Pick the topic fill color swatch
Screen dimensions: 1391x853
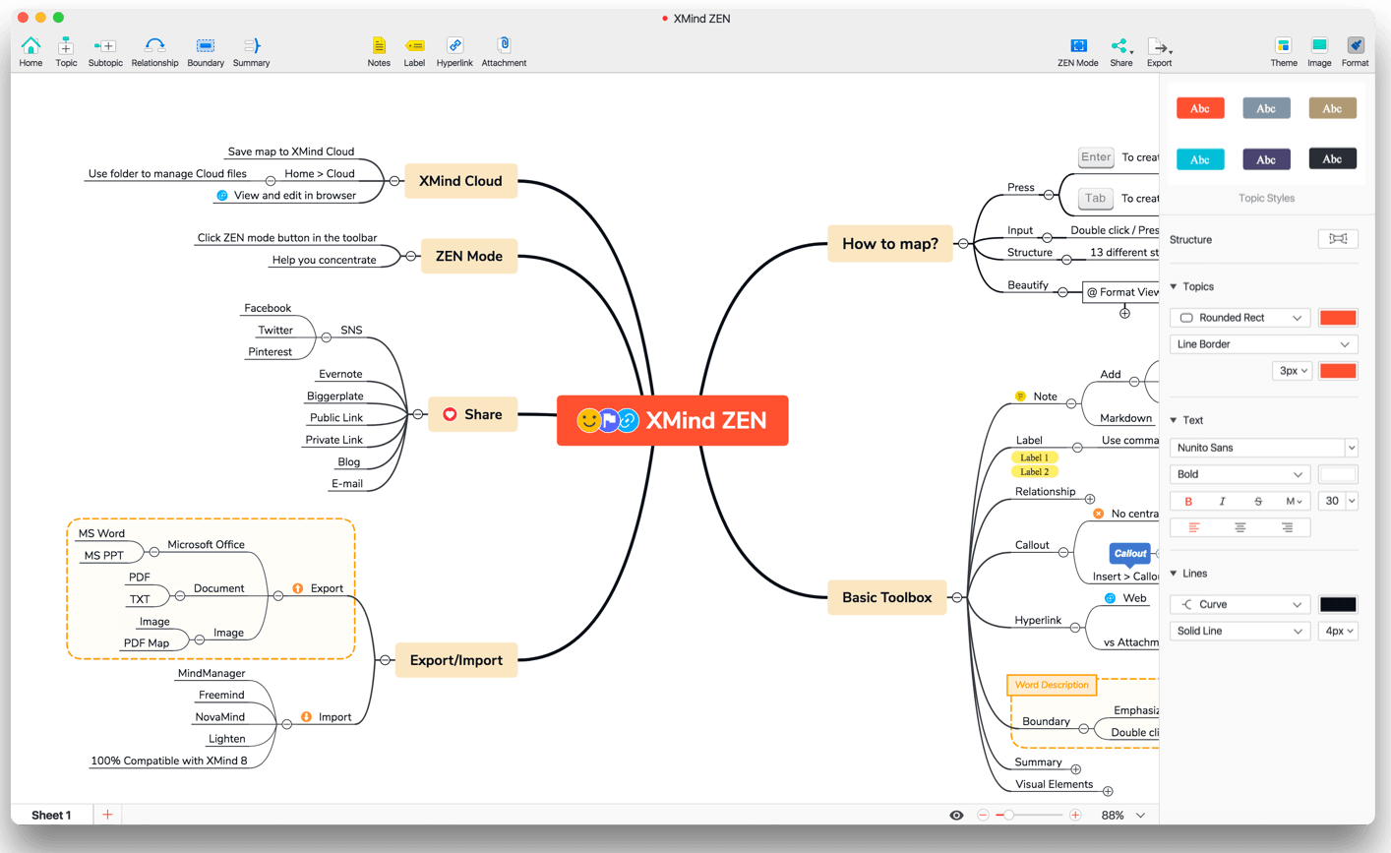(x=1338, y=318)
